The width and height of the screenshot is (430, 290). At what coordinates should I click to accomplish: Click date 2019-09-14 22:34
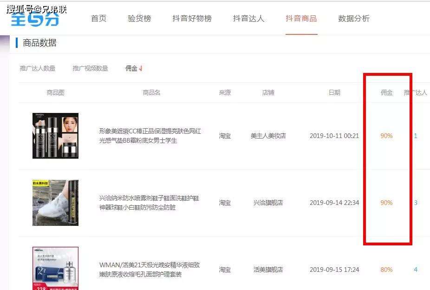point(334,203)
